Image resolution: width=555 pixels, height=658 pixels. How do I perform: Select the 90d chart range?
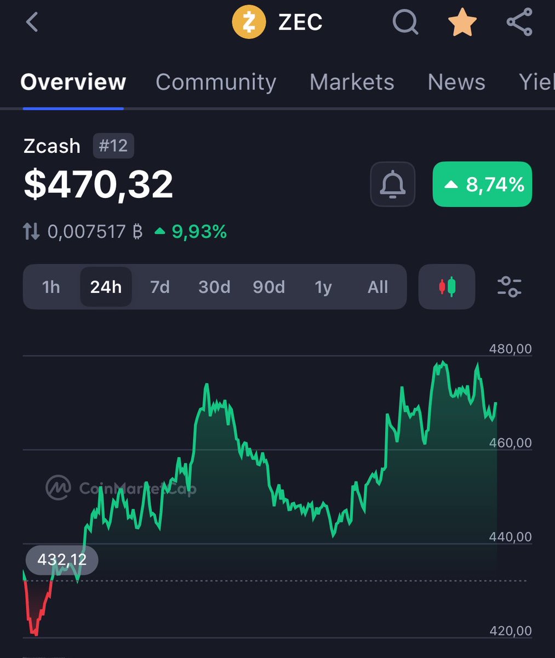(x=268, y=287)
